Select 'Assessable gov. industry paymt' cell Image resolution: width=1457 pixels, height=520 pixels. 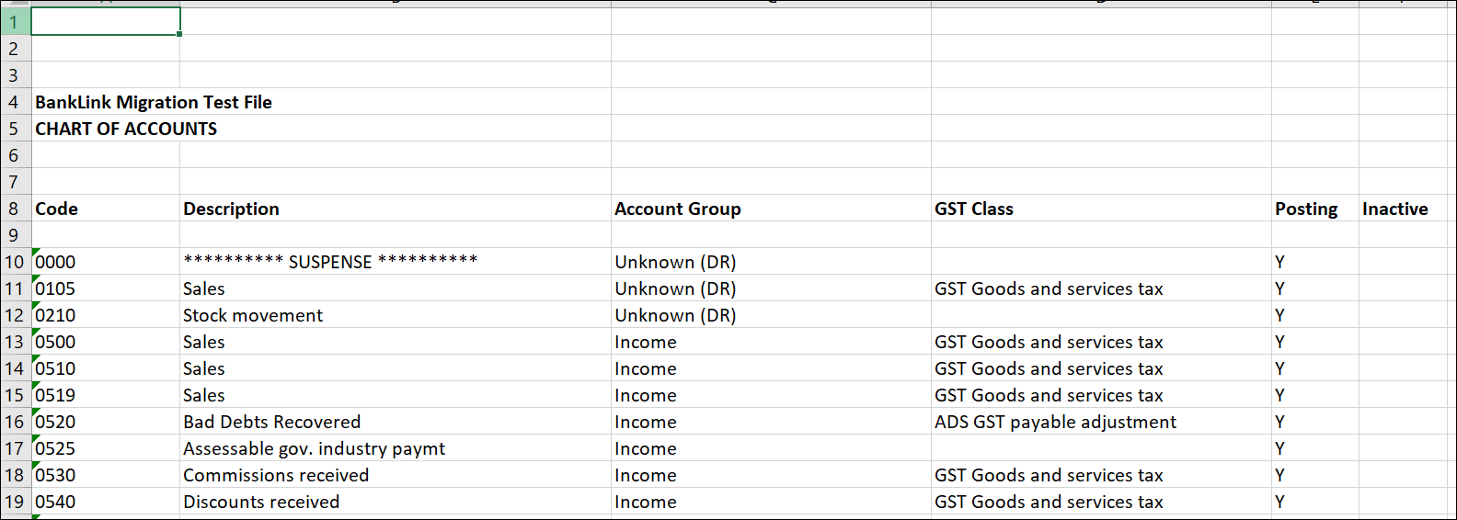pos(314,448)
